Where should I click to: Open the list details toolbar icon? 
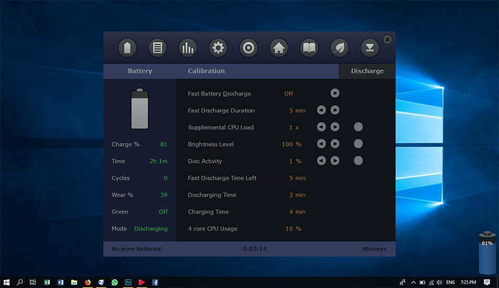[x=158, y=48]
